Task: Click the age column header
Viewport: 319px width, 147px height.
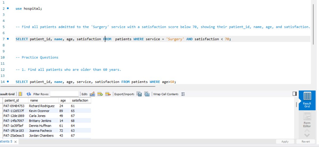Action: pos(64,100)
